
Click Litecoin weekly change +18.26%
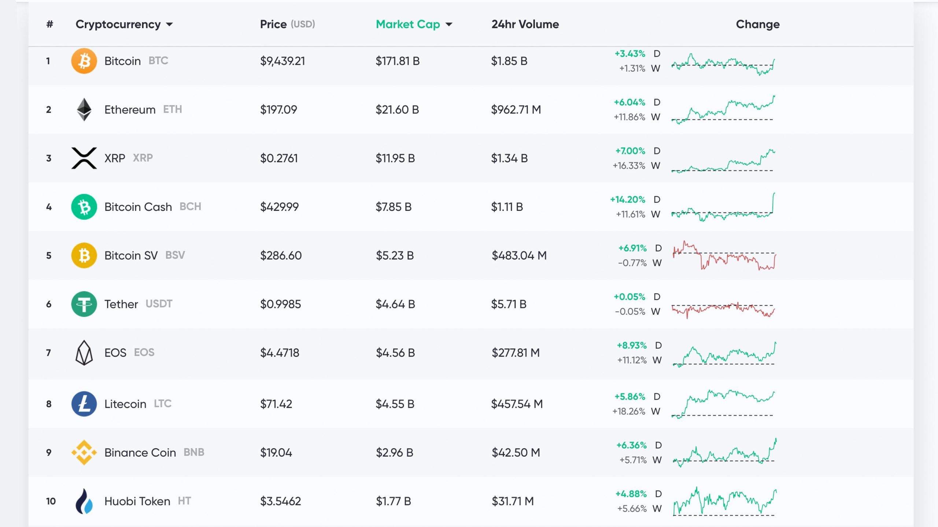(x=628, y=411)
